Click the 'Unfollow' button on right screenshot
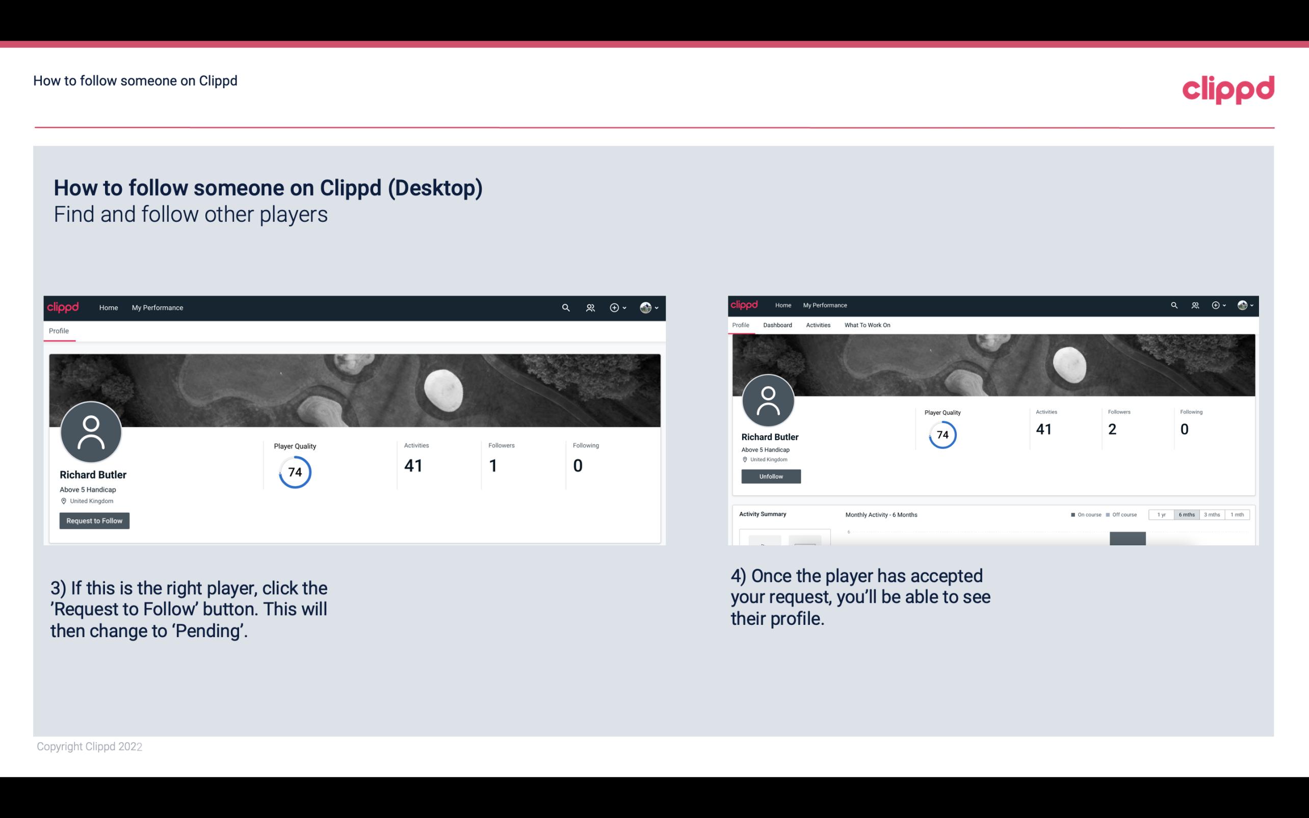Viewport: 1309px width, 818px height. coord(770,476)
